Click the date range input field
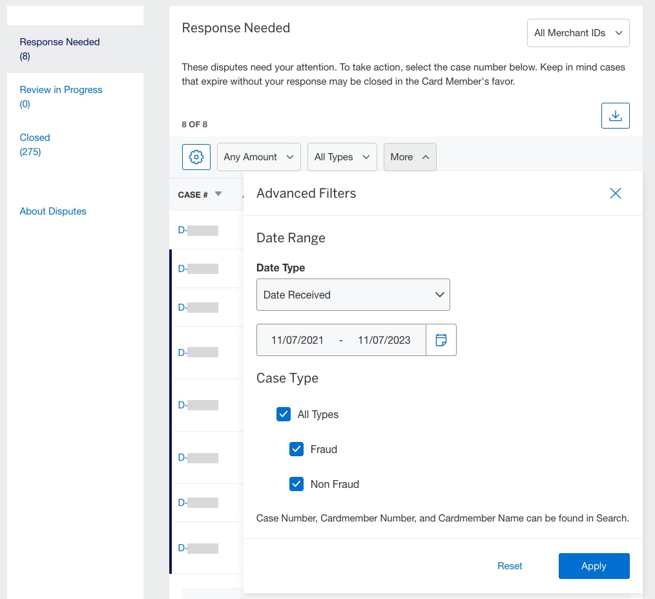Screen dimensions: 655x599 [x=340, y=339]
